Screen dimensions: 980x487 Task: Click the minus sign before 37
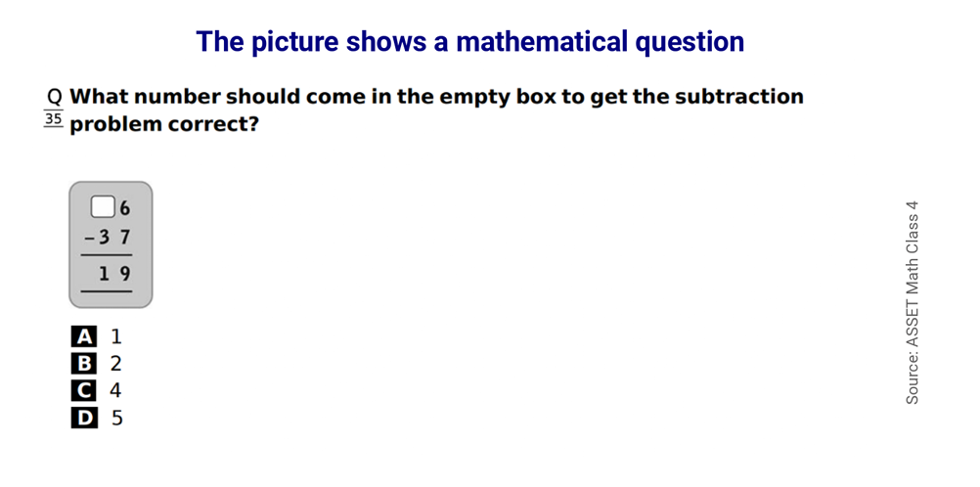[89, 239]
